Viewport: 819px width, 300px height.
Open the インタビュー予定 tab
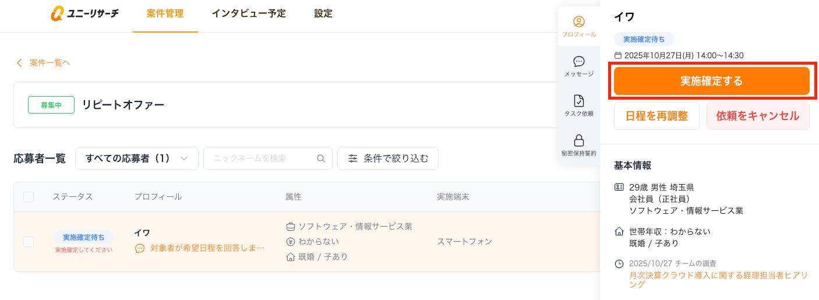point(249,14)
